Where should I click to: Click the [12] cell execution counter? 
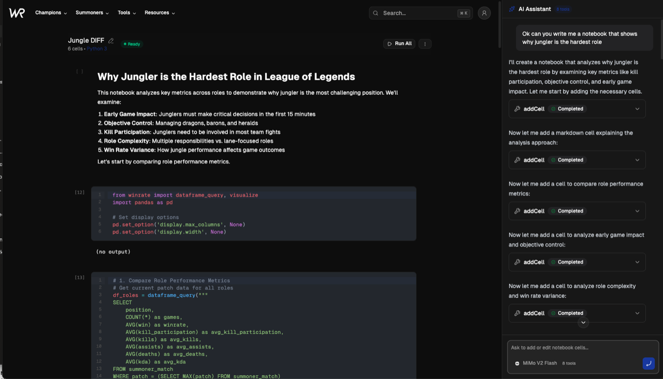(x=80, y=192)
